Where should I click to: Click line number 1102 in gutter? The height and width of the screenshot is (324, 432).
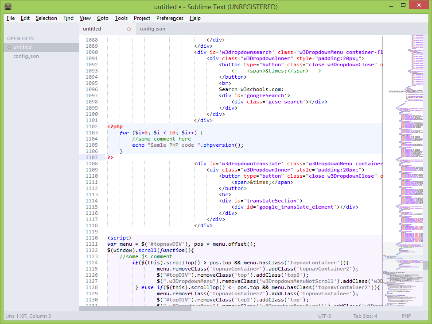click(x=91, y=126)
